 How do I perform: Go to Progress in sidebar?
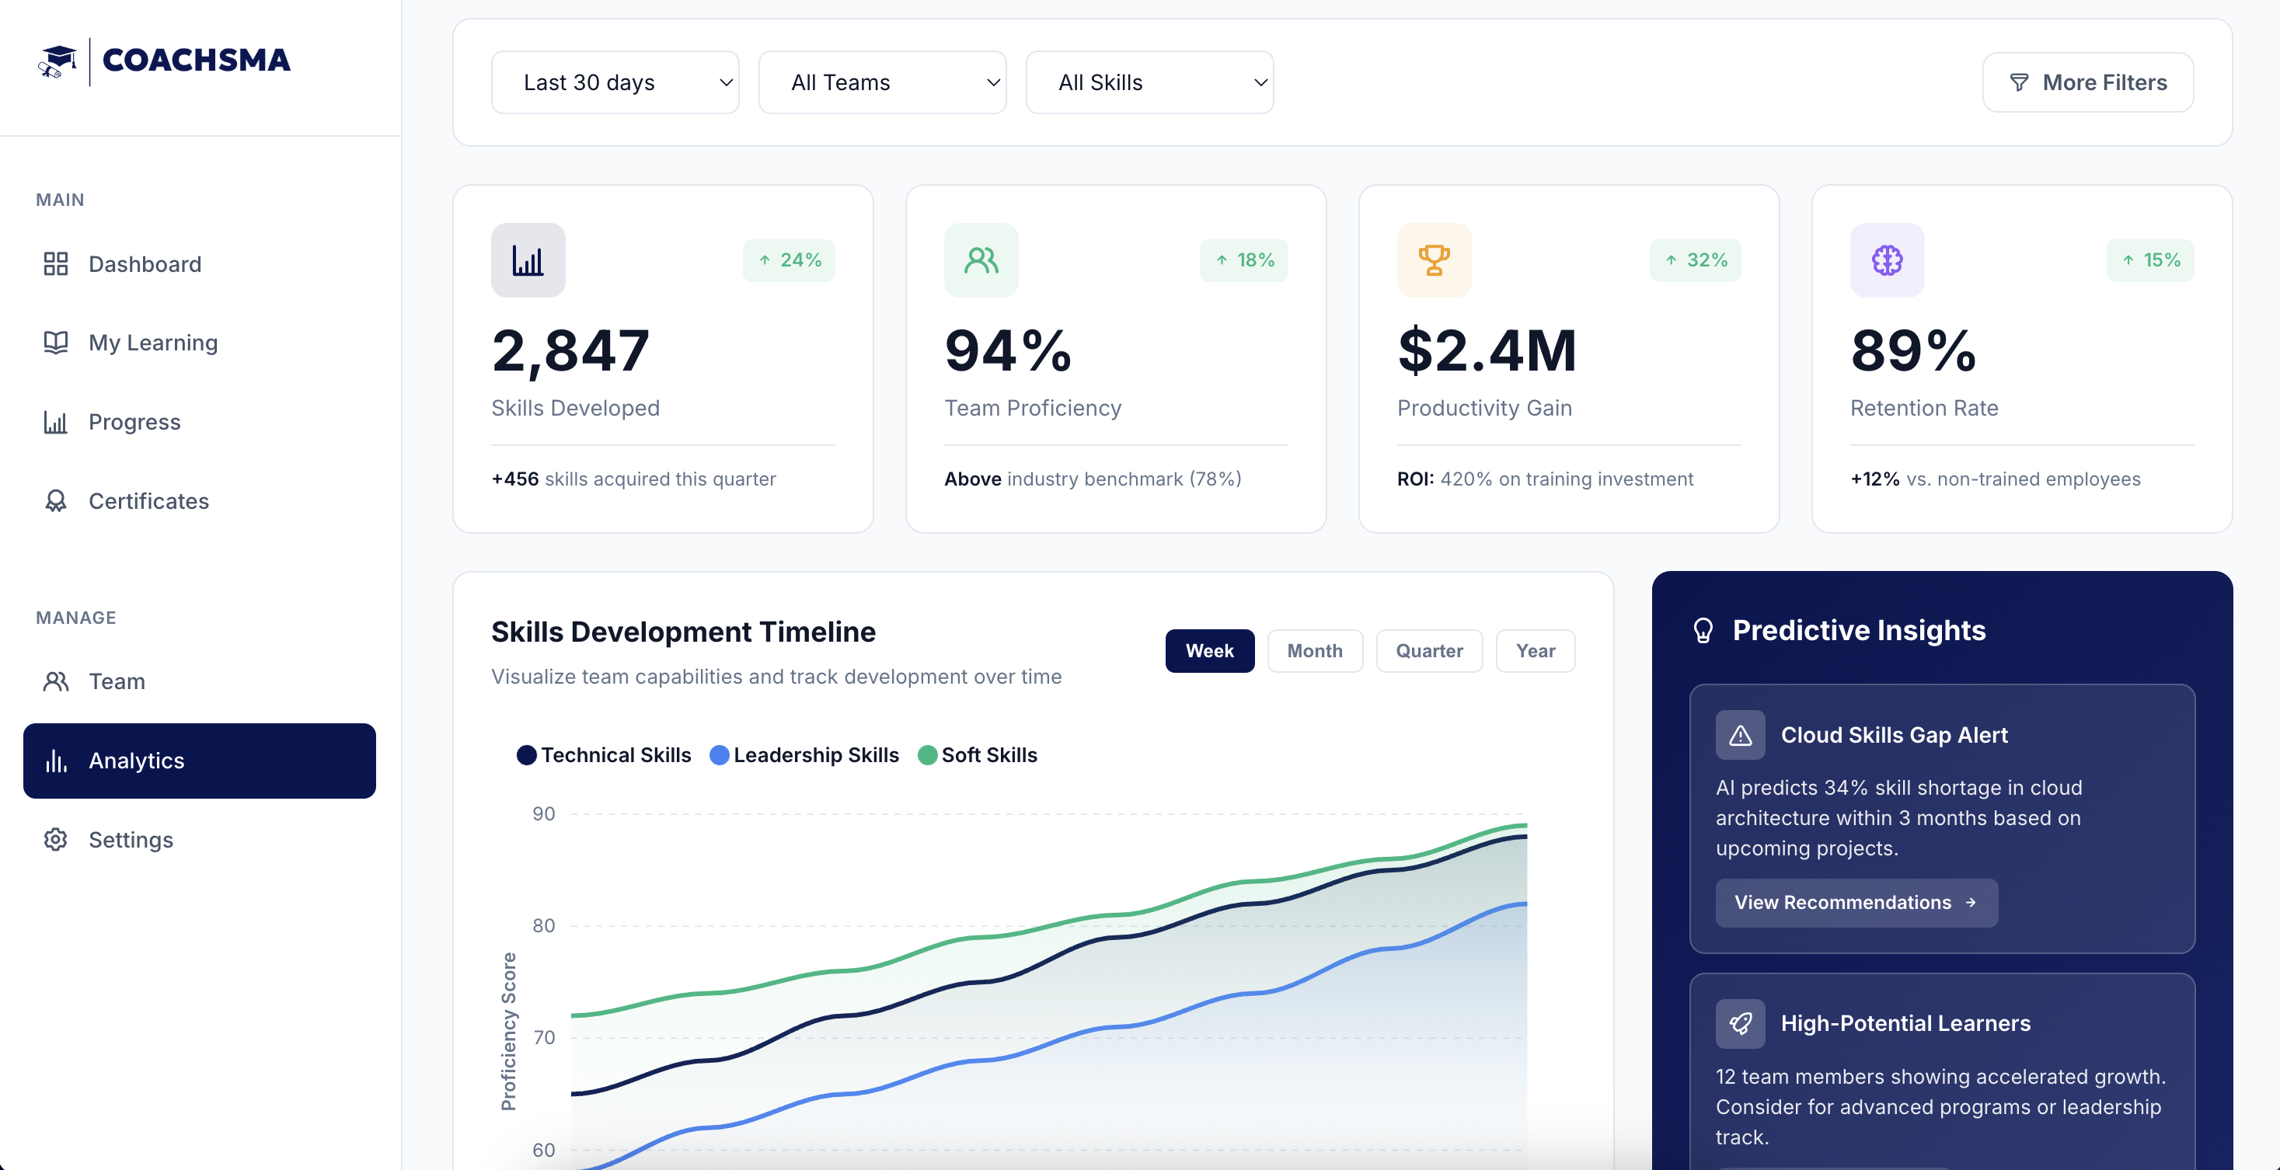coord(134,422)
